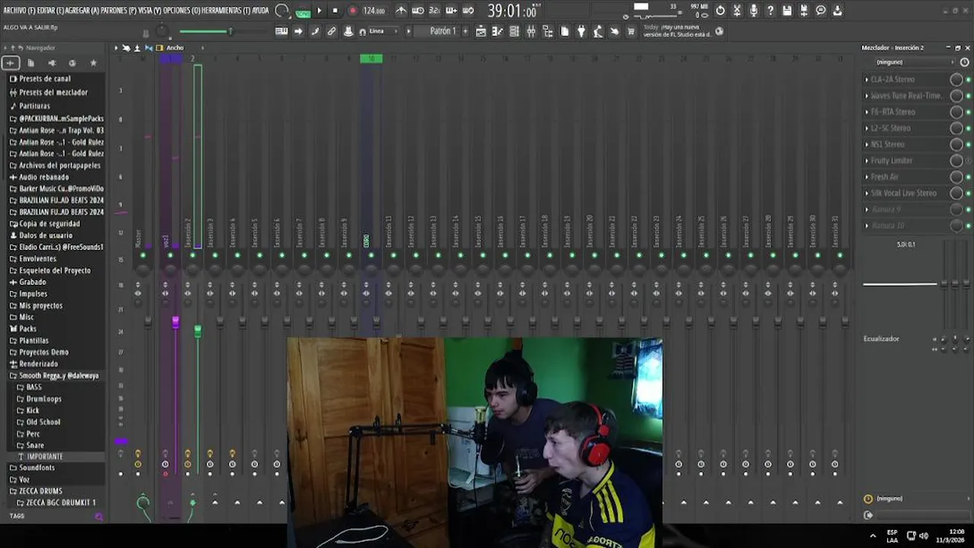974x548 pixels.
Task: Click the stamp tool icon
Action: click(349, 31)
